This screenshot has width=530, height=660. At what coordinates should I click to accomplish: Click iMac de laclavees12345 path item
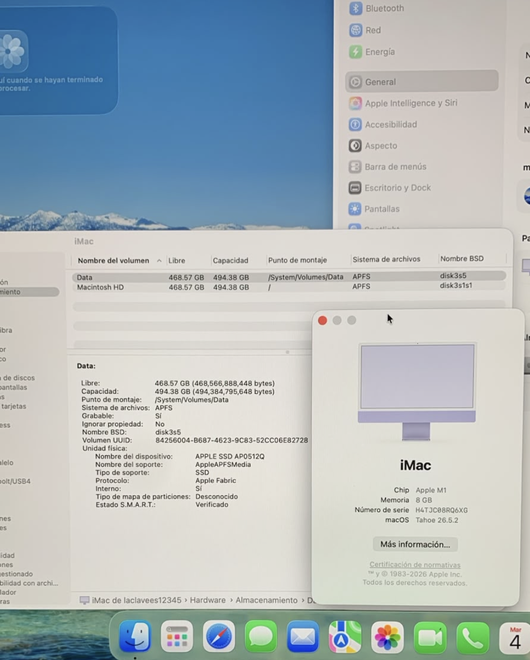pos(130,600)
